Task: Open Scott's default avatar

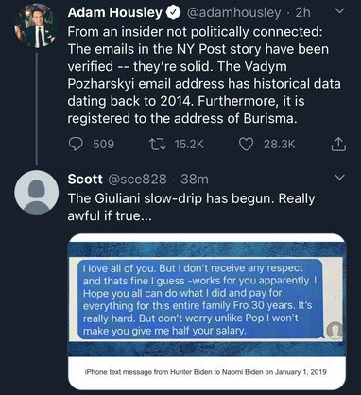Action: click(x=37, y=192)
